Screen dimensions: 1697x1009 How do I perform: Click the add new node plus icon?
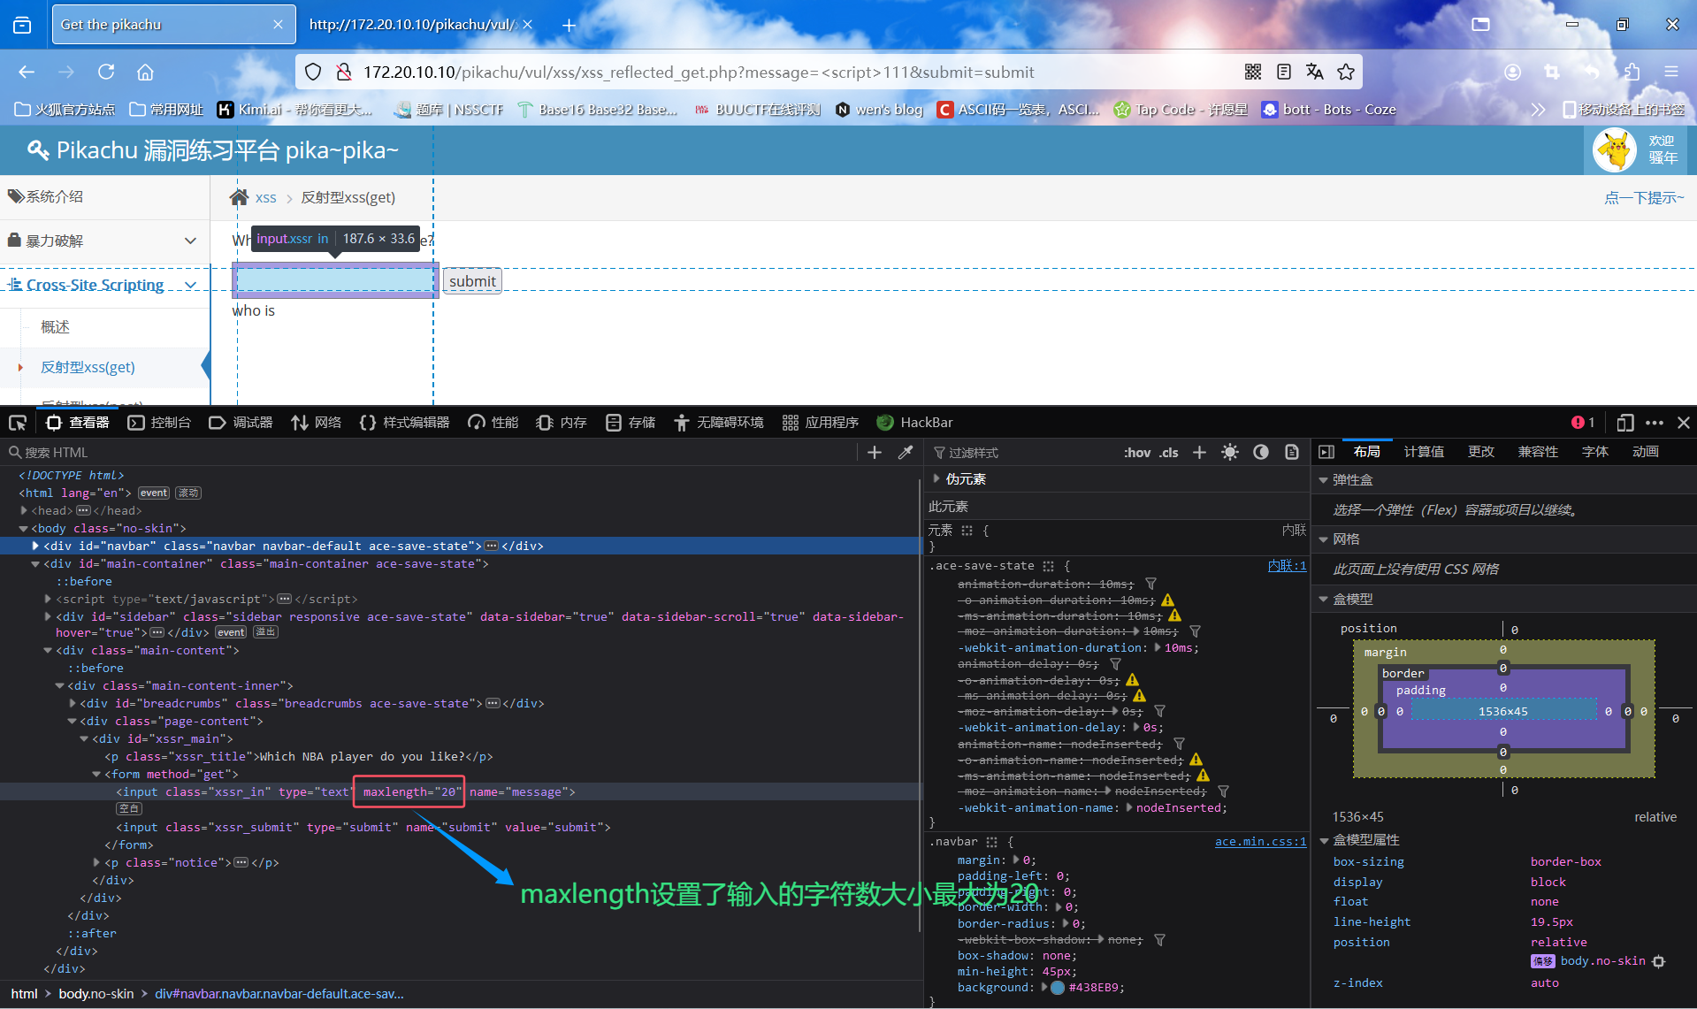click(875, 452)
